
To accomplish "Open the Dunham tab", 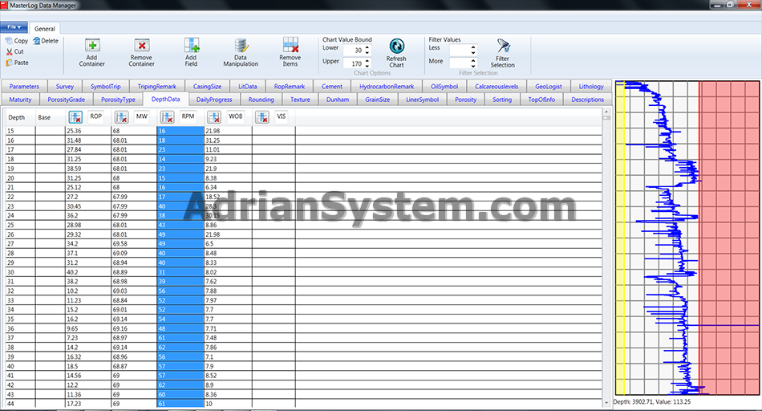I will (338, 100).
